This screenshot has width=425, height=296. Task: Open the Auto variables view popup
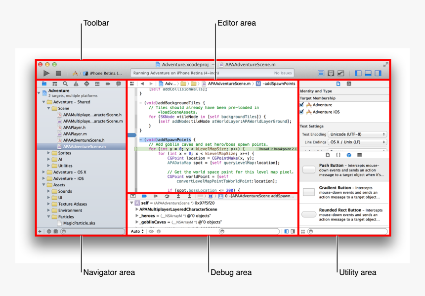137,231
